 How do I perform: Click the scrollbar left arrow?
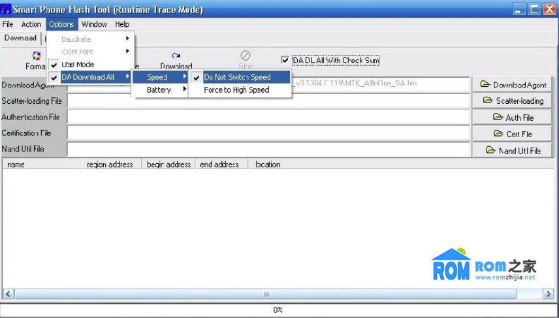pyautogui.click(x=8, y=294)
